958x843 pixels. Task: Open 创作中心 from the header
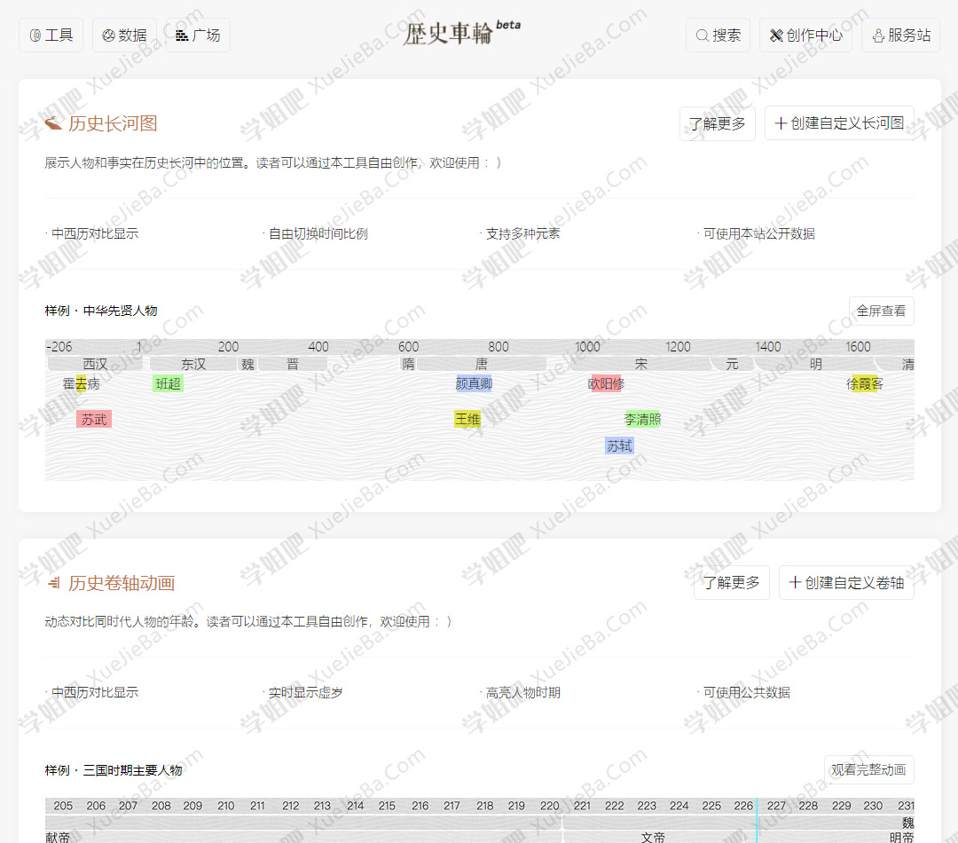pos(805,35)
